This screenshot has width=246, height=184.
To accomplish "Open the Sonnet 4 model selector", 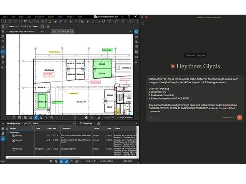I will click(x=228, y=118).
